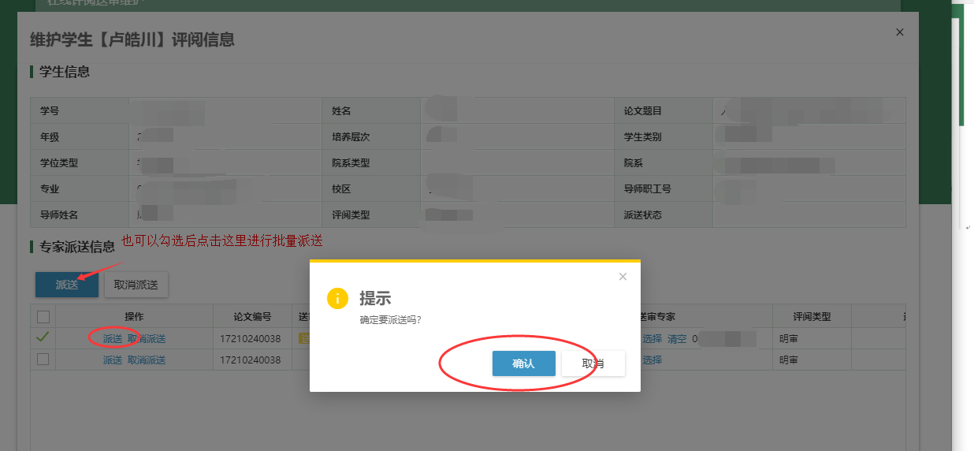974x451 pixels.
Task: Click 取消 in the confirmation dialog
Action: click(593, 363)
